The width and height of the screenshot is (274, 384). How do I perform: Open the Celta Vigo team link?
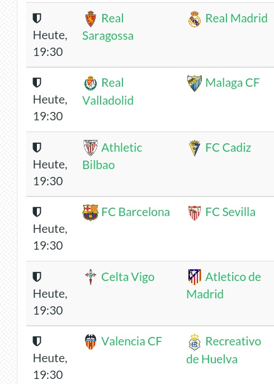click(127, 277)
